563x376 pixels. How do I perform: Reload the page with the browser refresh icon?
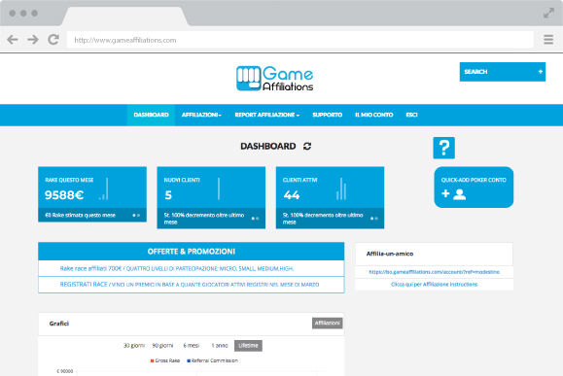53,40
